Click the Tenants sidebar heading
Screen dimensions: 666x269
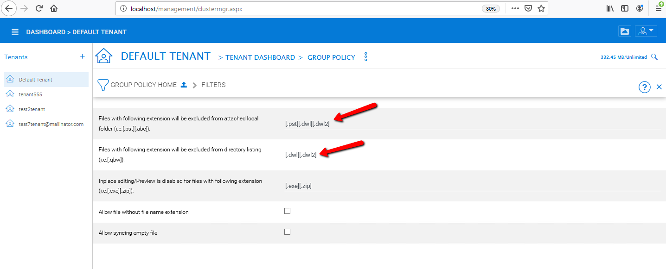point(16,57)
